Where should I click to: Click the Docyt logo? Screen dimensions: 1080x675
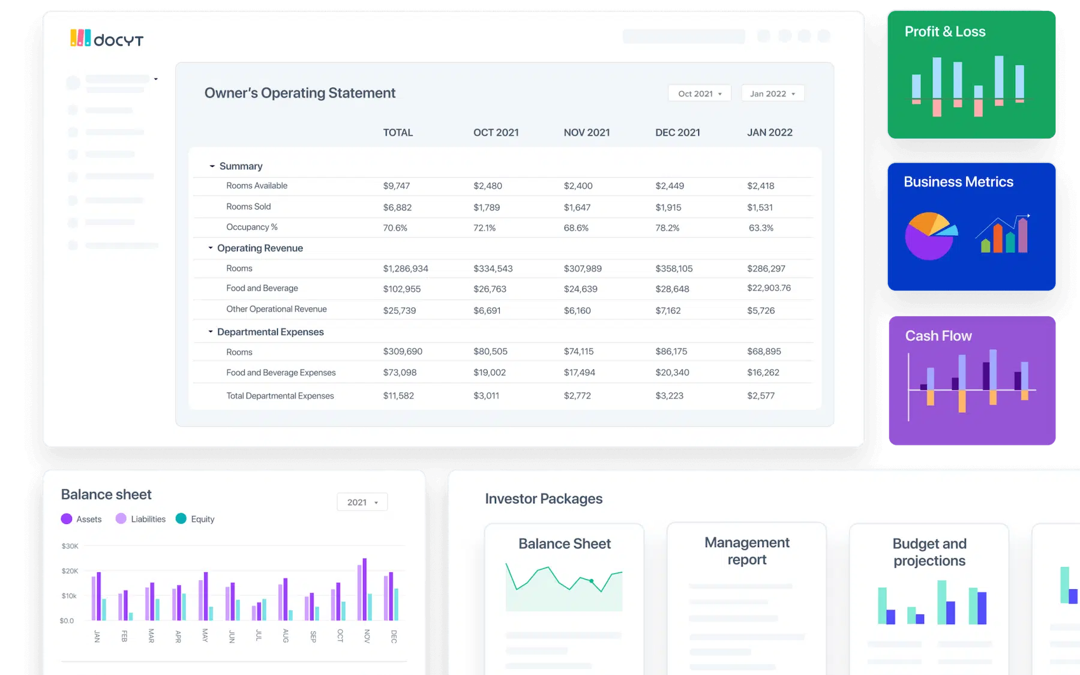(x=107, y=38)
